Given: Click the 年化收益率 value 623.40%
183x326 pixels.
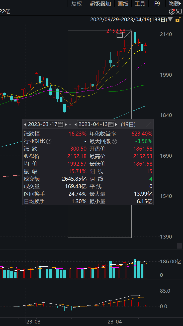Looking at the screenshot, I should [142, 134].
